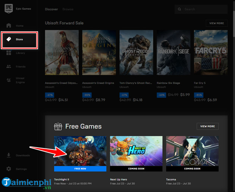
Task: Open the Home icon in sidebar
Action: [9, 25]
